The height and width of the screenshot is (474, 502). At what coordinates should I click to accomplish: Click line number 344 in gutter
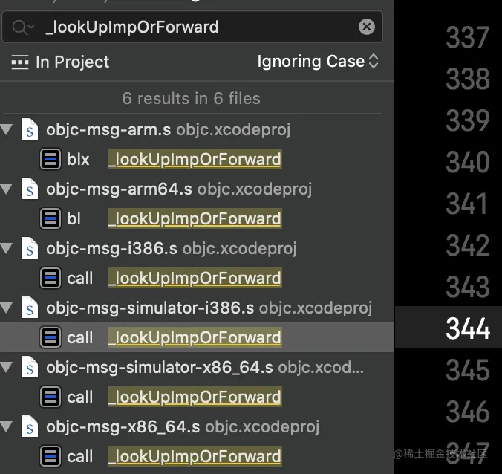(x=467, y=328)
